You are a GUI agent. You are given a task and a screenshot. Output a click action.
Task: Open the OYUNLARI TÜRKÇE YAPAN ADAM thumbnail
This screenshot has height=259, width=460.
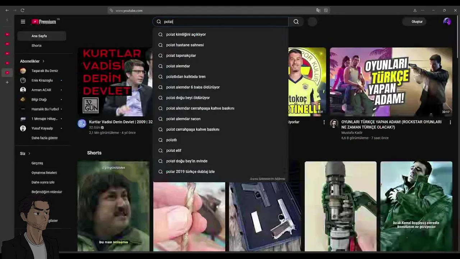point(391,82)
